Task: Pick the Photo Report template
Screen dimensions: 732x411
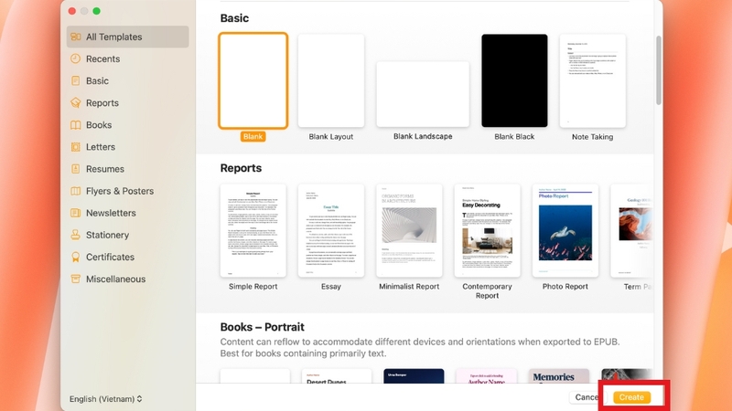Action: (565, 231)
